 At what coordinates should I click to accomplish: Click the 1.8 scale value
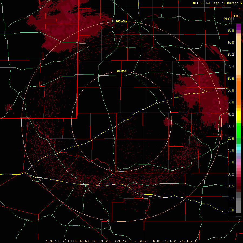[x=231, y=150]
